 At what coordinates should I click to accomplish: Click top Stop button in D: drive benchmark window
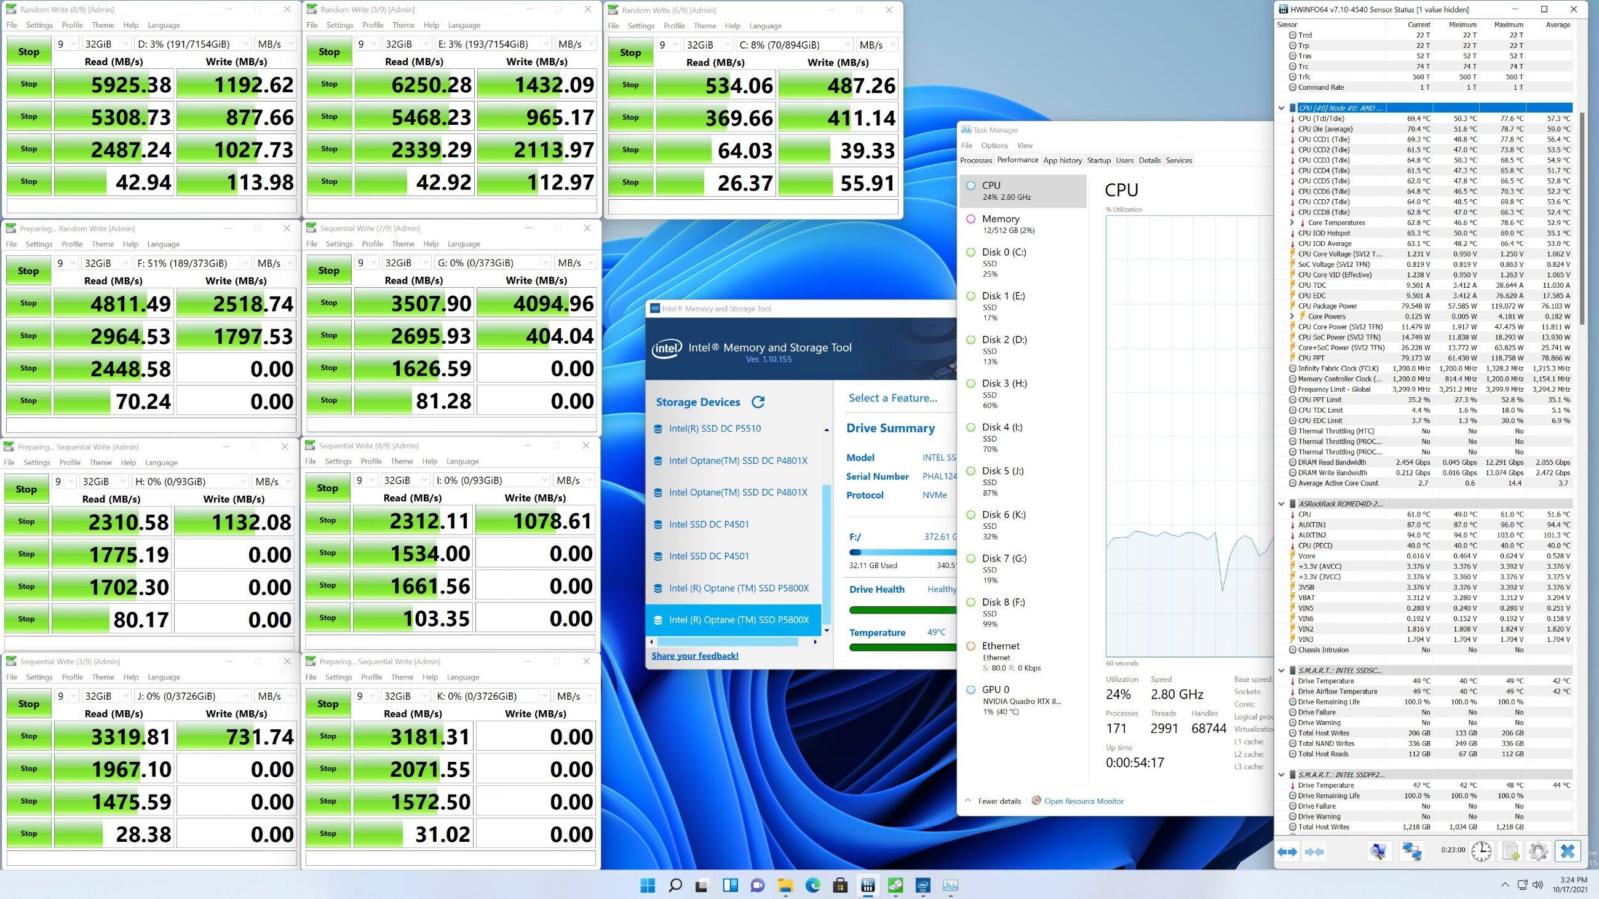pyautogui.click(x=28, y=52)
